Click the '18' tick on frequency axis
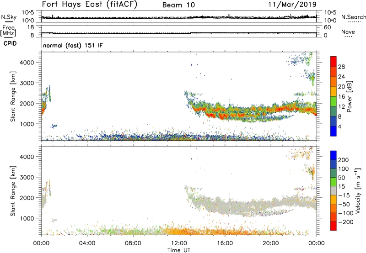 [31, 27]
